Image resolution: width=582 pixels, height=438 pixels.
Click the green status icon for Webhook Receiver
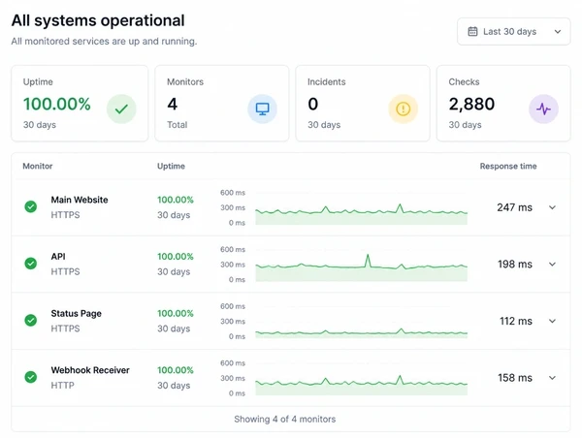pyautogui.click(x=31, y=377)
